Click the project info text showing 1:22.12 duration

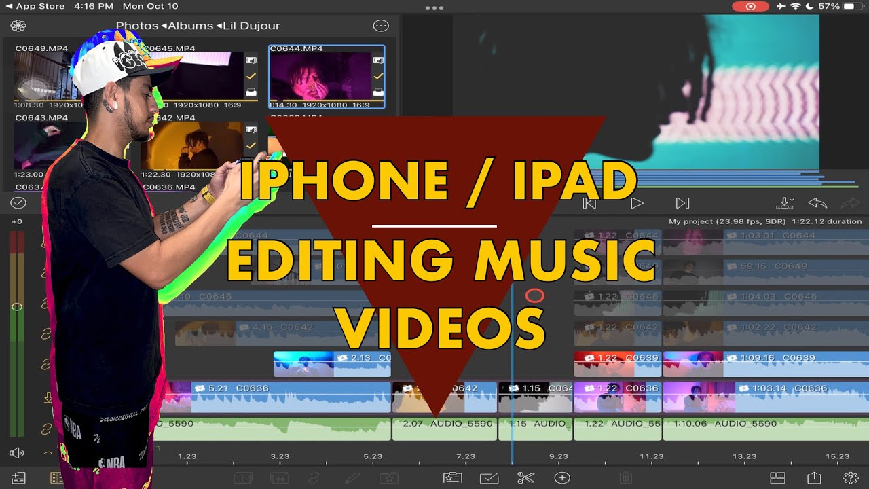[765, 221]
